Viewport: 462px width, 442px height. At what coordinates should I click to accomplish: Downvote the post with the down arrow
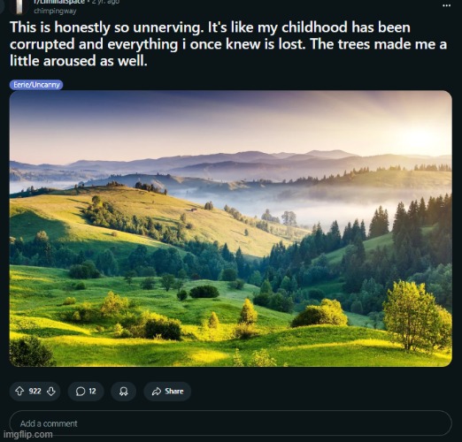pyautogui.click(x=51, y=391)
